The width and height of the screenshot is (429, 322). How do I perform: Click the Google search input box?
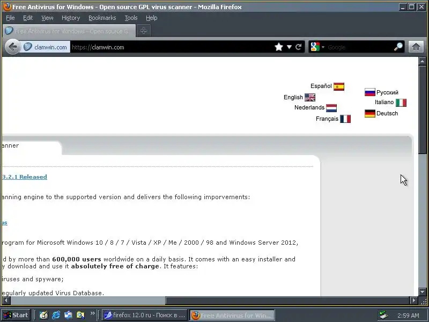pos(359,47)
